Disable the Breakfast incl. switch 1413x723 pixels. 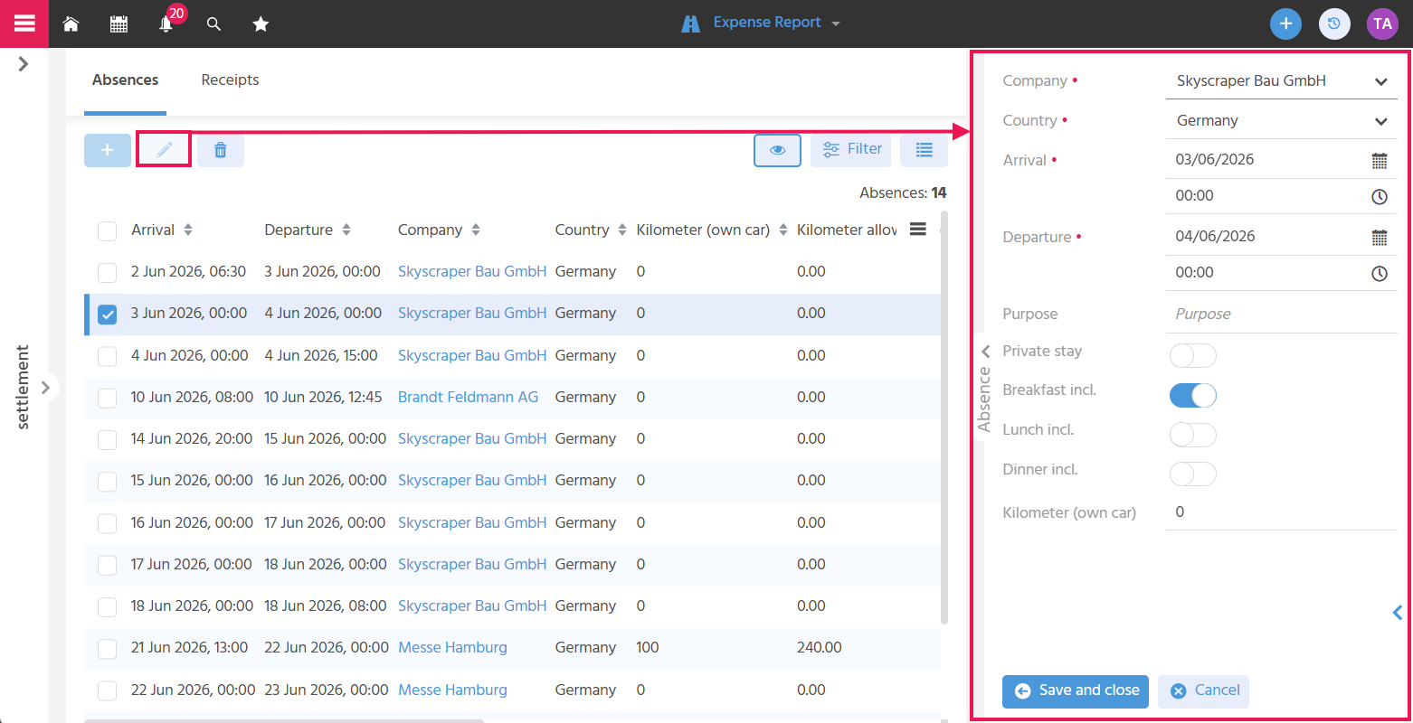coord(1193,395)
